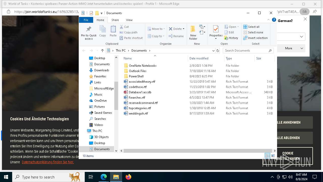Open Move to dropdown
323x182 pixels.
point(156,29)
